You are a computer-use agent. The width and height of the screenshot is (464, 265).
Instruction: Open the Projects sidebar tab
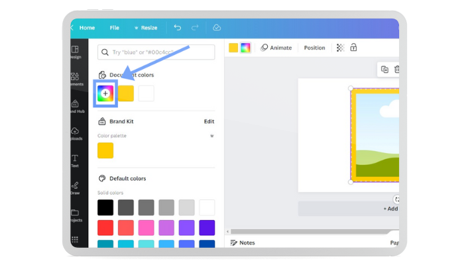tap(76, 215)
